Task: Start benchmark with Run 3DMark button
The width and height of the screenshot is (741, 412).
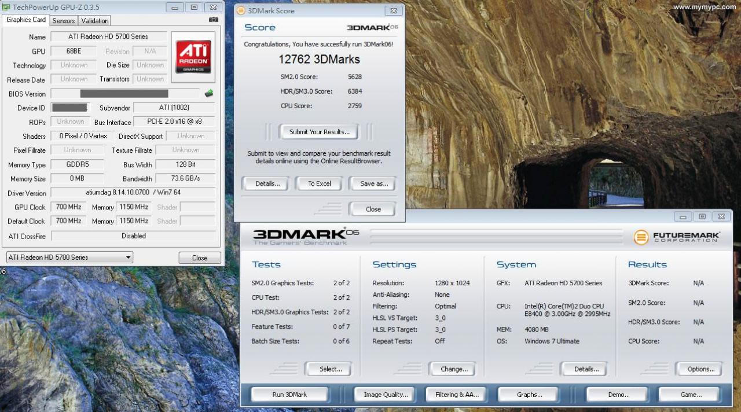Action: (289, 395)
